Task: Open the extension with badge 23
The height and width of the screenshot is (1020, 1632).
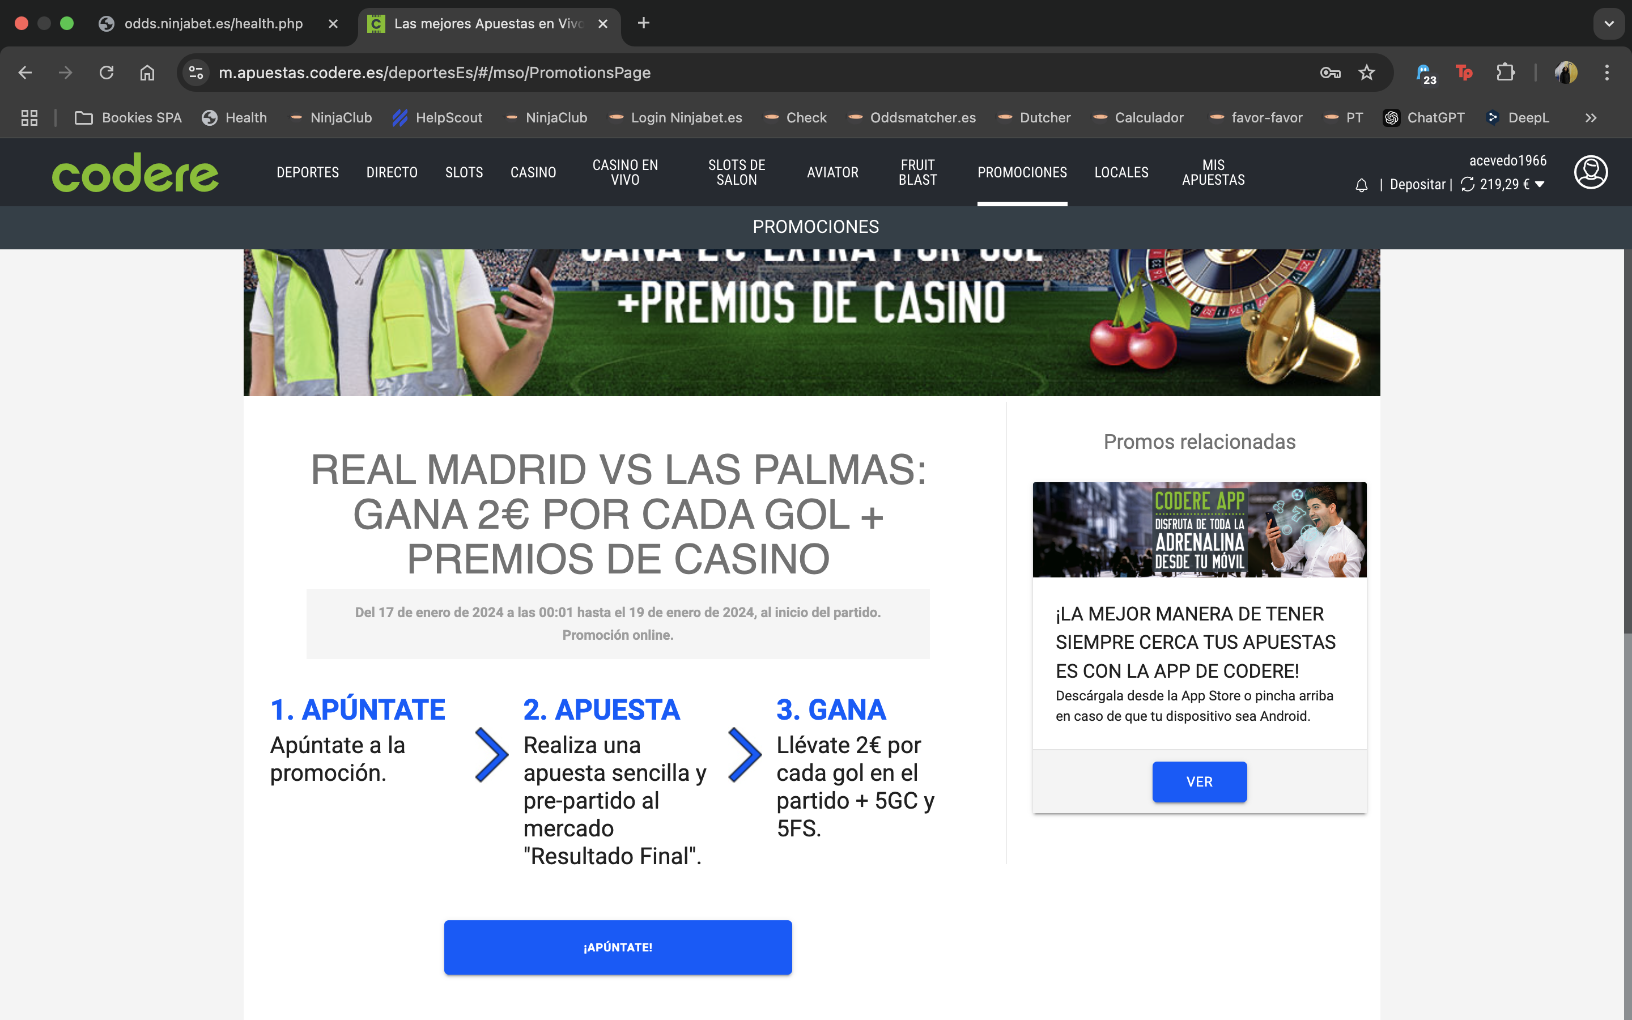Action: [1426, 74]
